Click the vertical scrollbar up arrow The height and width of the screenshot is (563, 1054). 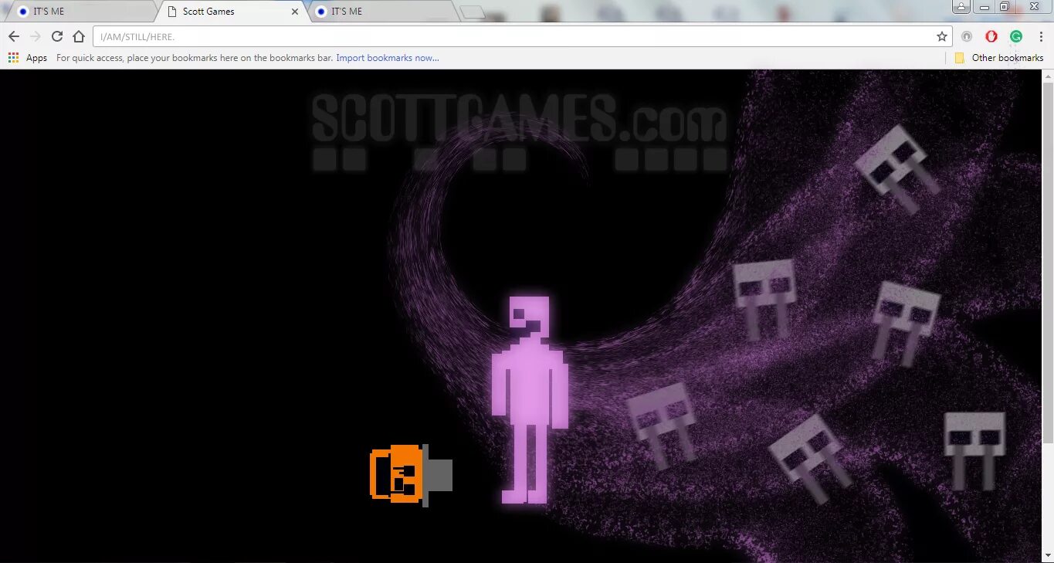click(1048, 76)
